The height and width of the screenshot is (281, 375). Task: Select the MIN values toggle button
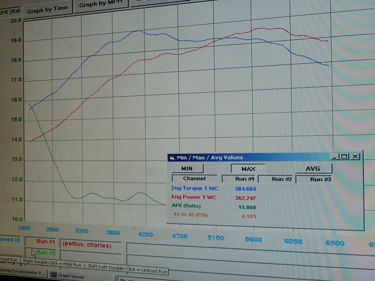[x=187, y=168]
